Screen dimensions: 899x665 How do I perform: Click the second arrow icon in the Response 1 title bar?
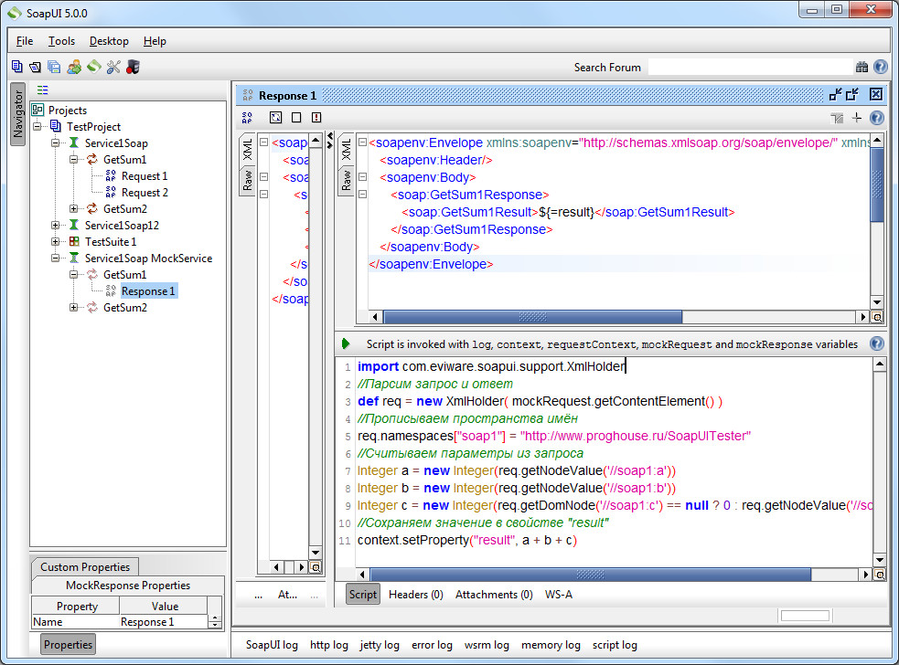point(852,94)
